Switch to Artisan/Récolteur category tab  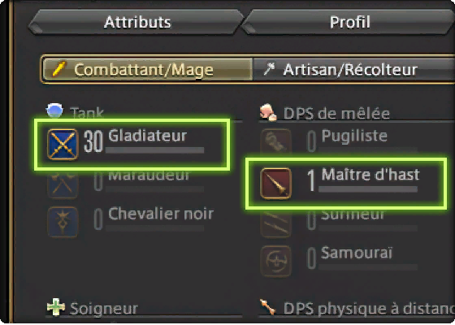(353, 69)
